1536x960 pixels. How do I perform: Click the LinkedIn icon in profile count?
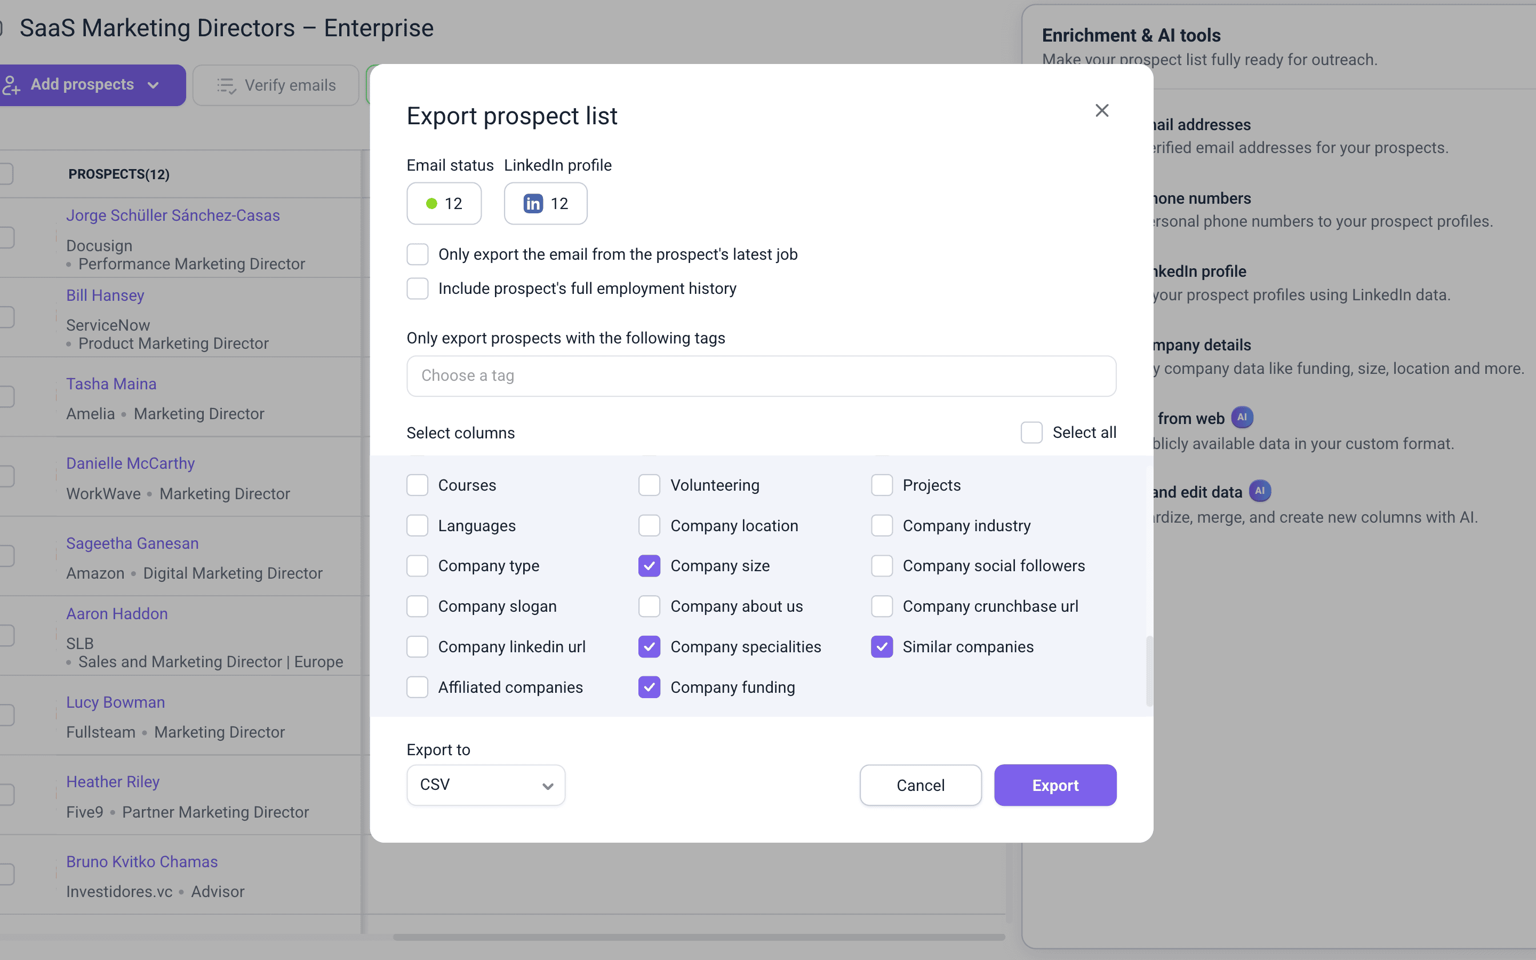[x=532, y=203]
